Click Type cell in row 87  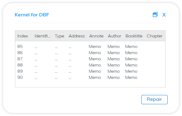(56, 60)
